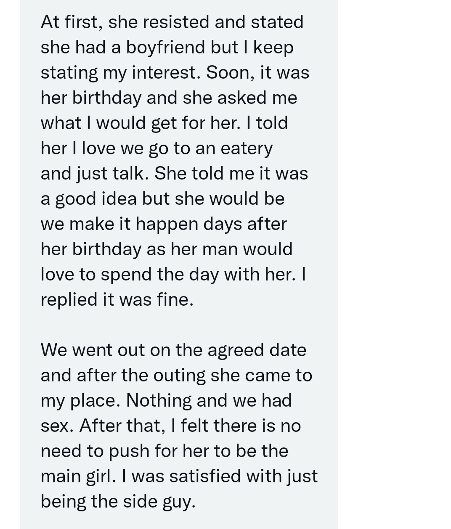Click the text 'replied it was fine.'
This screenshot has width=451, height=529.
(x=117, y=299)
